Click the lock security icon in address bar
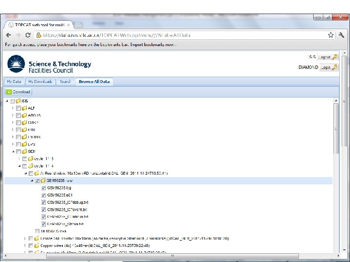The height and width of the screenshot is (262, 350). (x=38, y=35)
